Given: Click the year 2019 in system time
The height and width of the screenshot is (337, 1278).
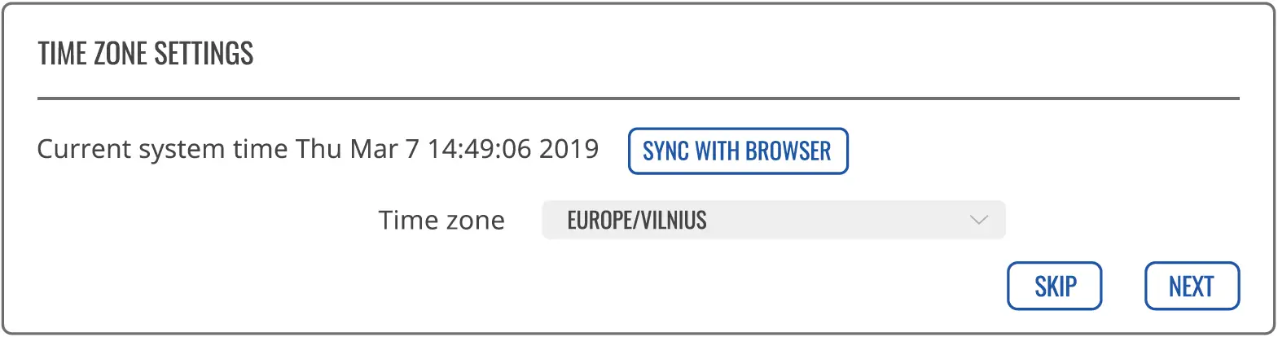Looking at the screenshot, I should (569, 150).
